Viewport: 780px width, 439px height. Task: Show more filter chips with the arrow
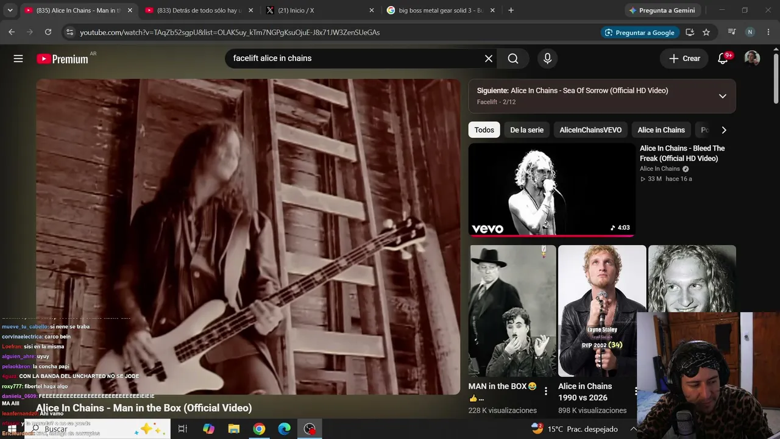tap(724, 130)
